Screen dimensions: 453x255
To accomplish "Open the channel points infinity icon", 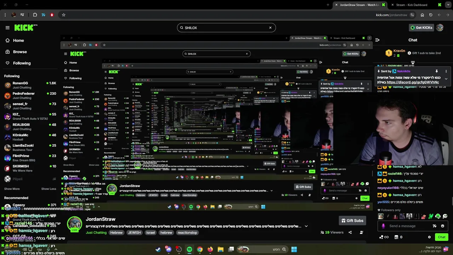I will pos(384,237).
